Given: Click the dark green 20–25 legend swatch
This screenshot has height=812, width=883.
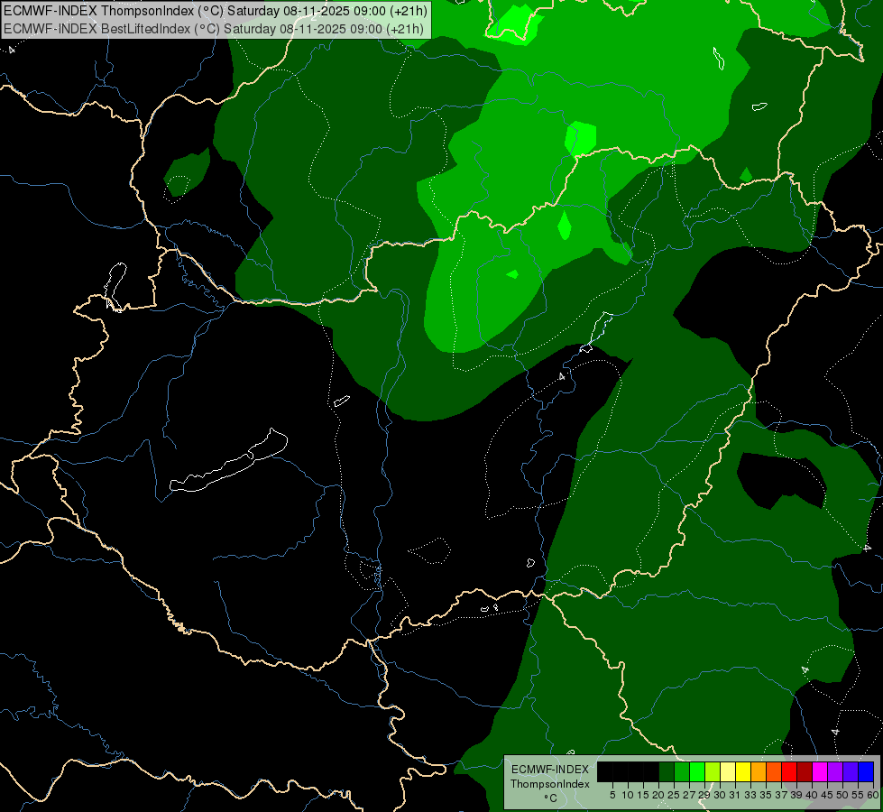Looking at the screenshot, I should (x=667, y=771).
